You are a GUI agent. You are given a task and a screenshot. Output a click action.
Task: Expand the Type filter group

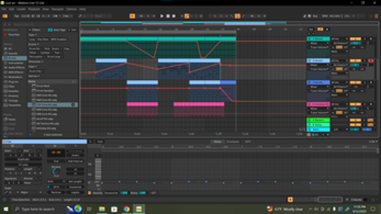(32, 35)
